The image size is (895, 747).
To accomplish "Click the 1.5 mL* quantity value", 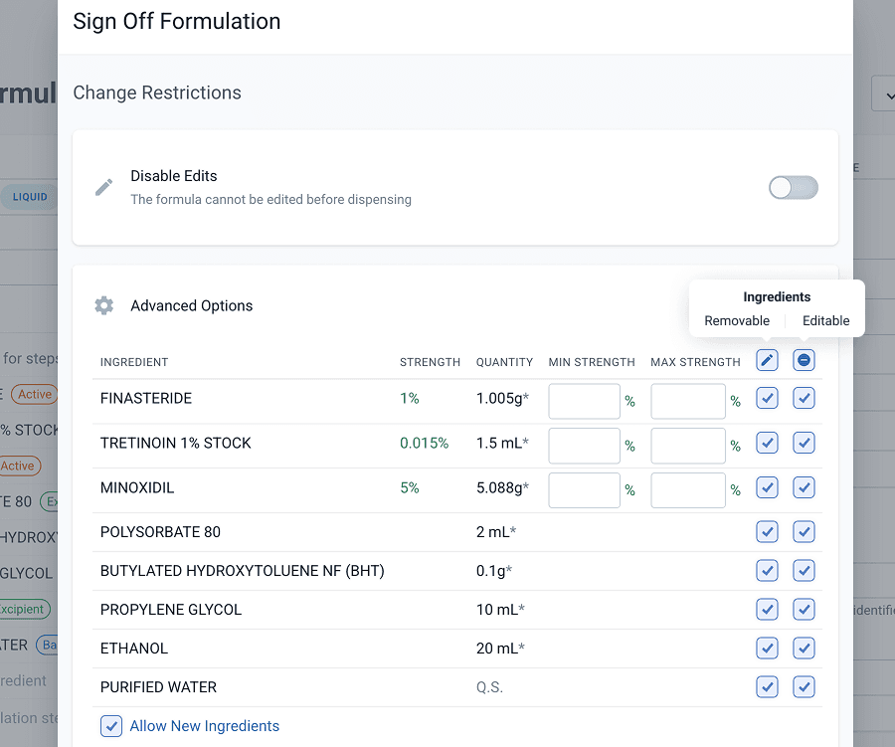I will 502,443.
